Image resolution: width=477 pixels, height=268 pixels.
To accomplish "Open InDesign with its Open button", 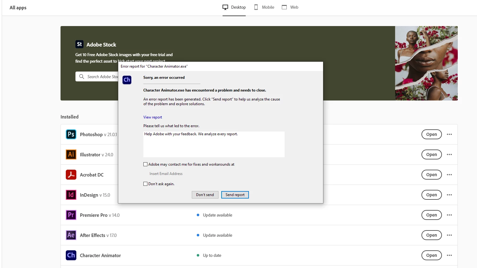I will [431, 195].
